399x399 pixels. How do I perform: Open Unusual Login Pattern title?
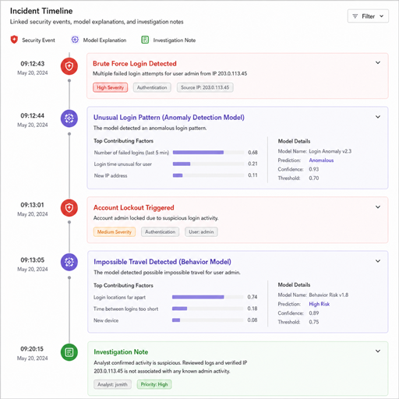click(x=169, y=118)
